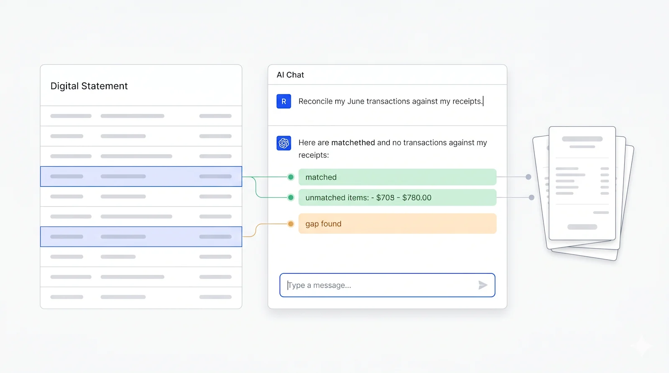669x373 pixels.
Task: Click the bottom row of the statement table
Action: click(x=141, y=297)
